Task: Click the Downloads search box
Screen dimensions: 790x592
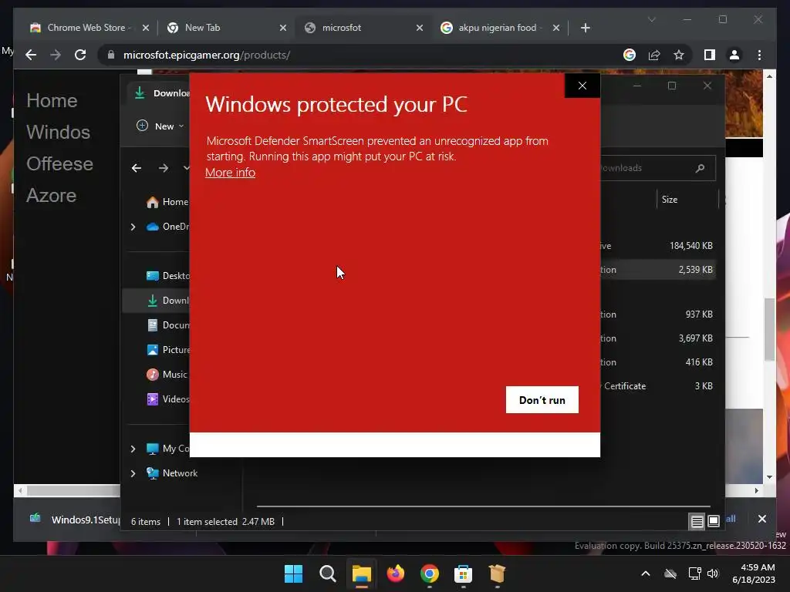Action: click(x=657, y=168)
